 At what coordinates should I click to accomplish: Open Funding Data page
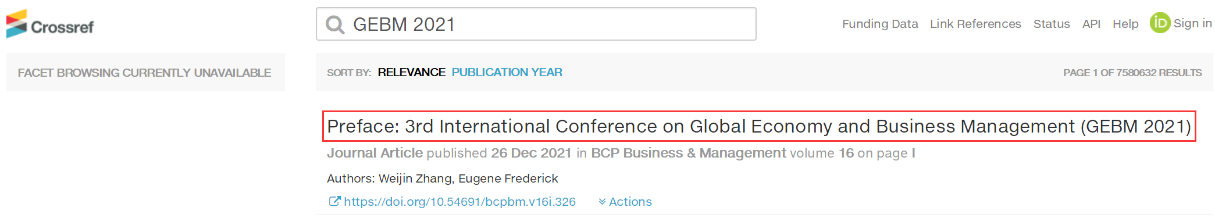(880, 24)
